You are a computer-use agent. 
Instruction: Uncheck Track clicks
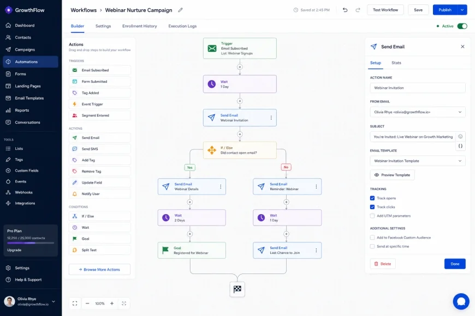click(x=372, y=207)
